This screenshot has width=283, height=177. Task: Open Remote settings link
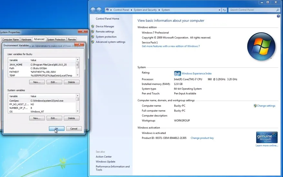coord(105,32)
